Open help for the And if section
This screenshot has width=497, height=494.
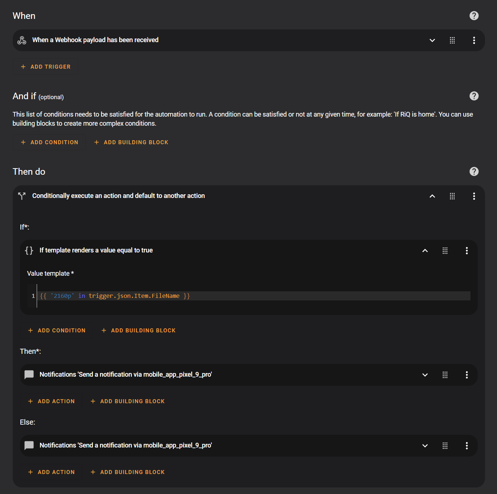(x=474, y=96)
